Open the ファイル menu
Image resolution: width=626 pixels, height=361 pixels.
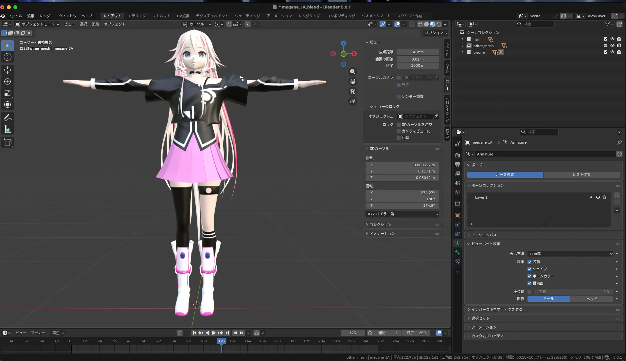click(15, 16)
